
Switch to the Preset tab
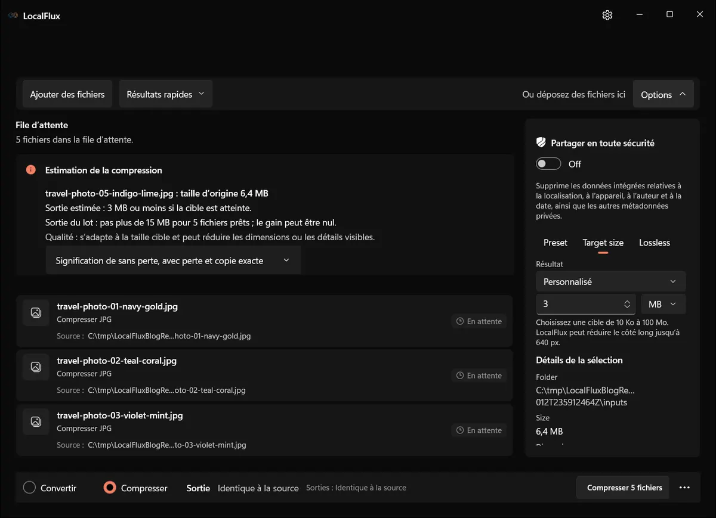coord(555,243)
